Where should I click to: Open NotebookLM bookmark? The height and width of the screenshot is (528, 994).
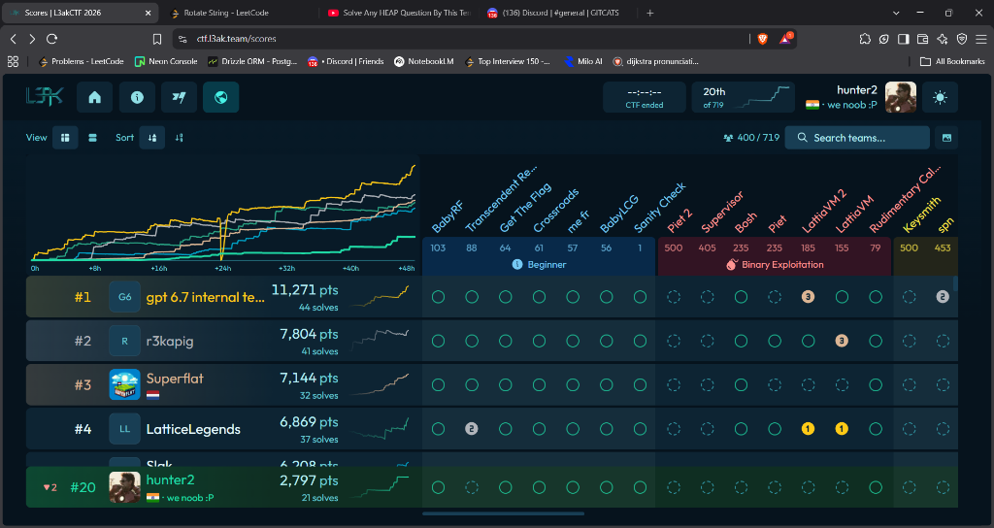click(x=423, y=61)
